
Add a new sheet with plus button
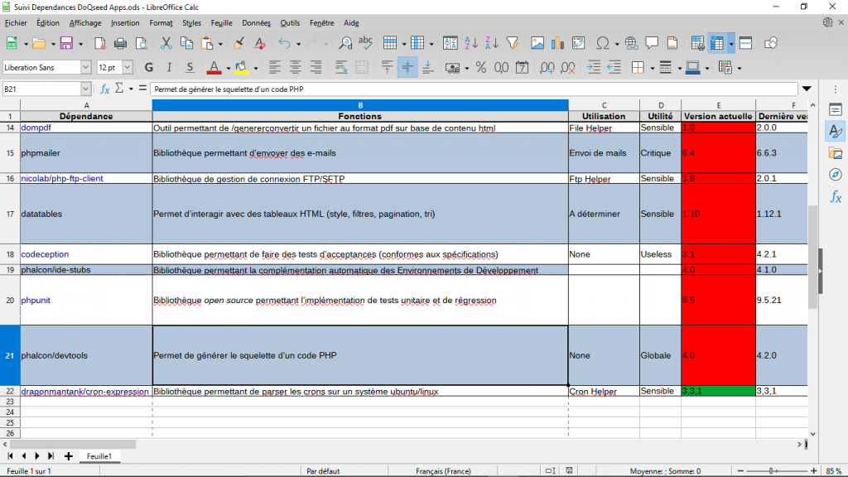click(x=69, y=456)
